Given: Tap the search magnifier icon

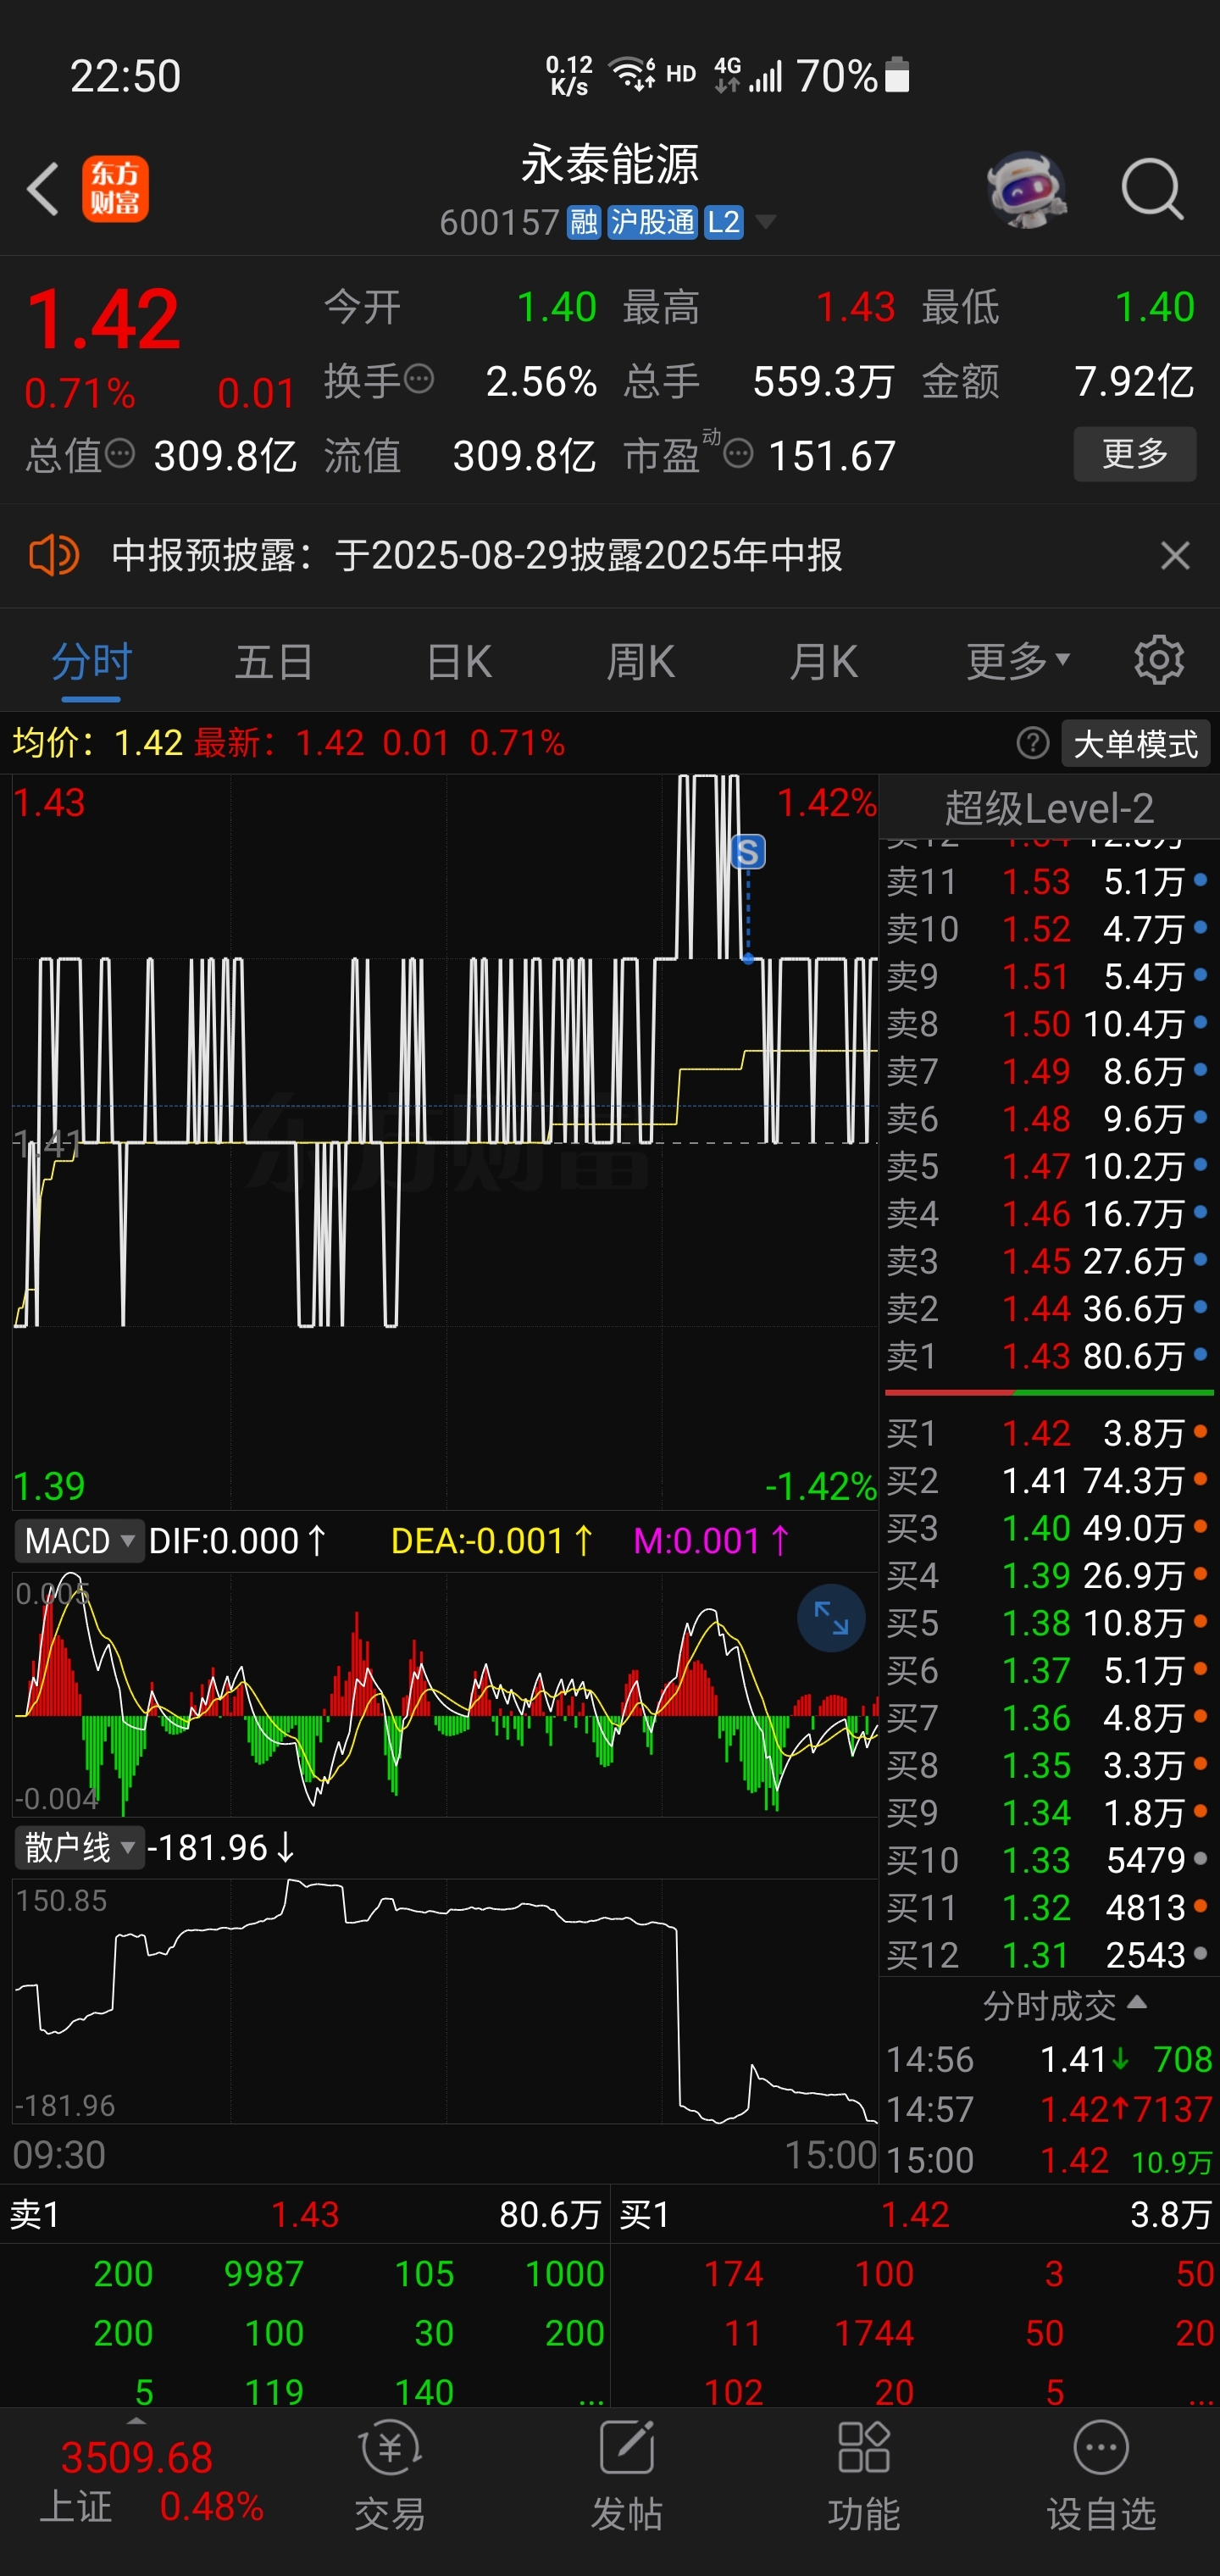Looking at the screenshot, I should (1152, 188).
